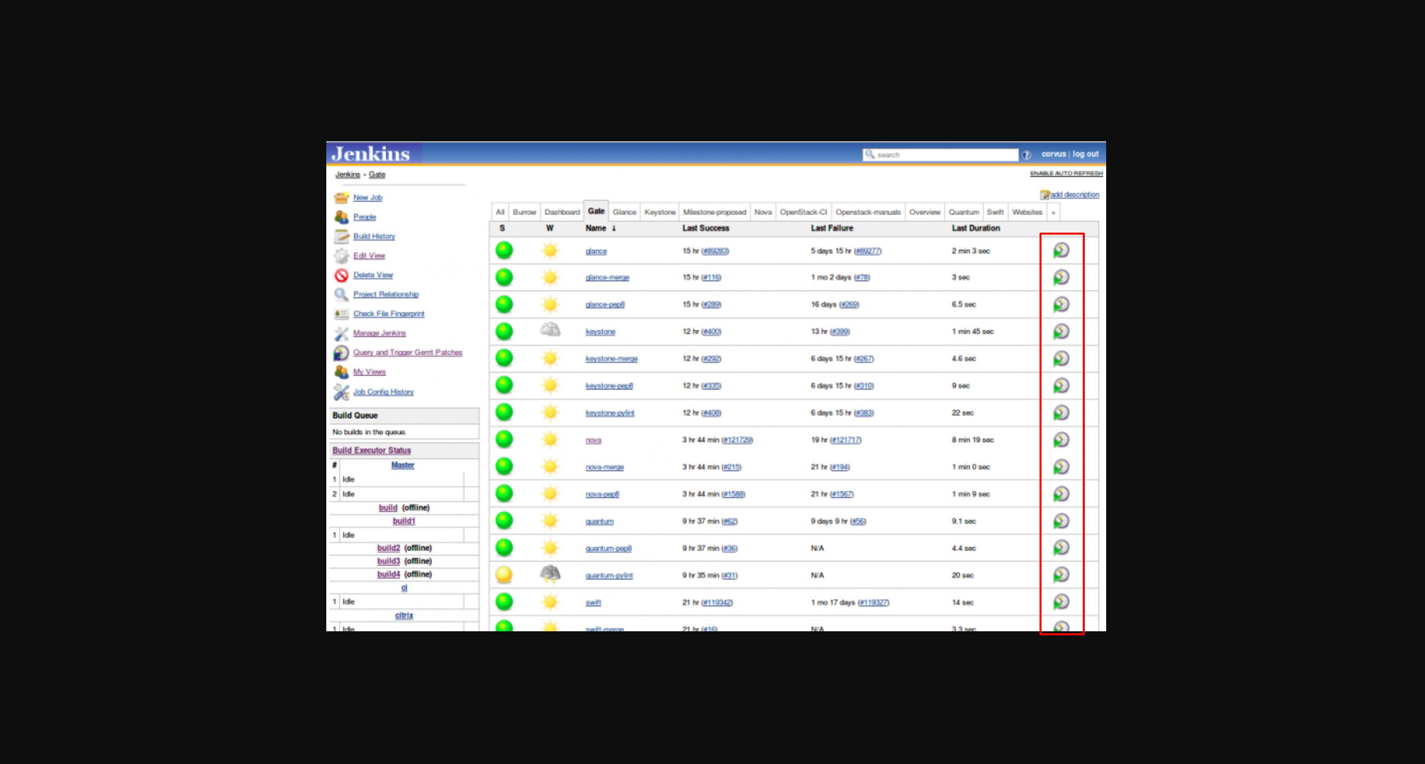1425x764 pixels.
Task: Sort jobs by Last Duration column
Action: 976,228
